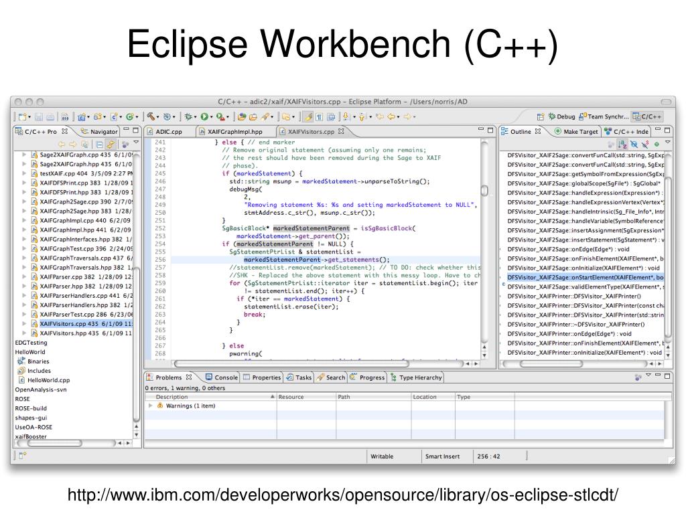This screenshot has width=686, height=514.
Task: Click the External Tools run icon
Action: tap(220, 116)
